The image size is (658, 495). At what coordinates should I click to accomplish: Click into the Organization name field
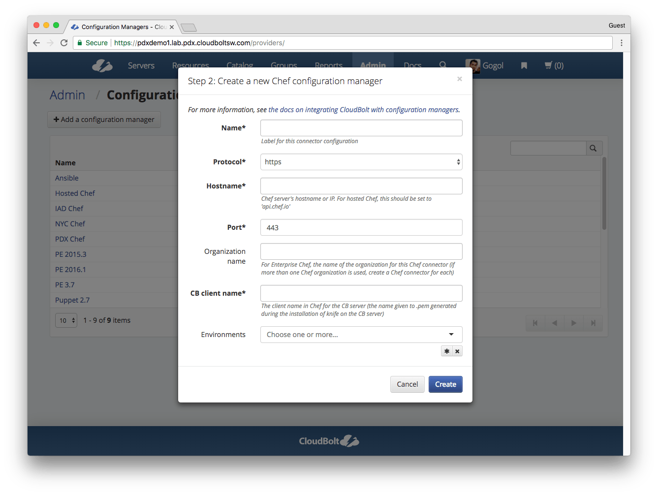[361, 251]
